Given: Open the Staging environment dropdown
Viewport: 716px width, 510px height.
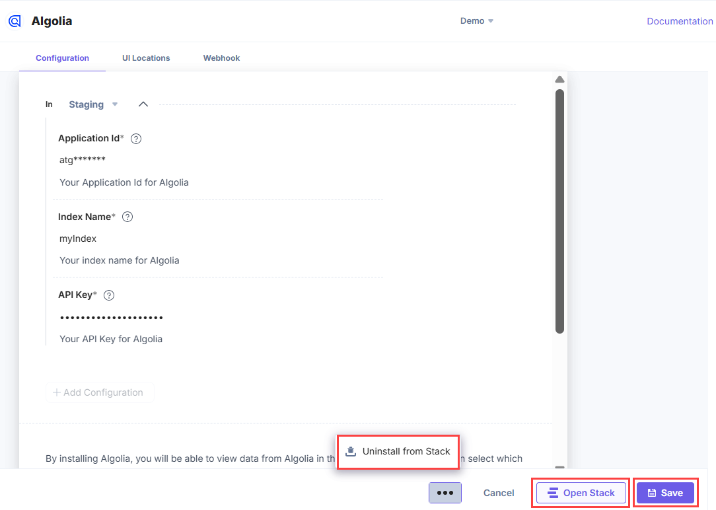Looking at the screenshot, I should point(93,104).
